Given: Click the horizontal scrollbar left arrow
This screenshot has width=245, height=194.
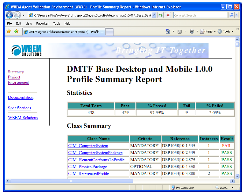Looking at the screenshot, I should (7, 181).
